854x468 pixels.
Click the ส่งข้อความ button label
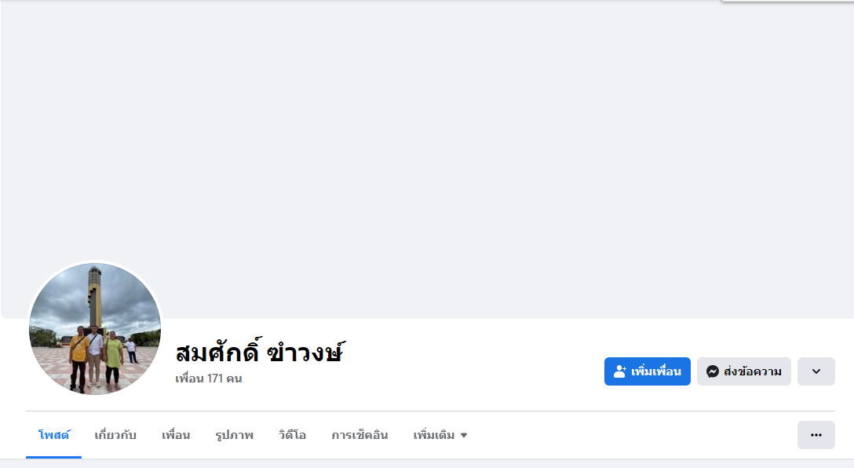click(x=752, y=371)
